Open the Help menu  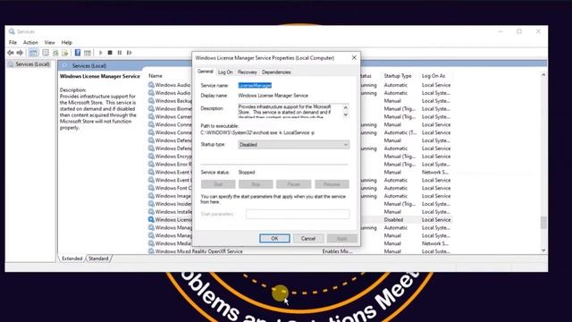(x=67, y=43)
